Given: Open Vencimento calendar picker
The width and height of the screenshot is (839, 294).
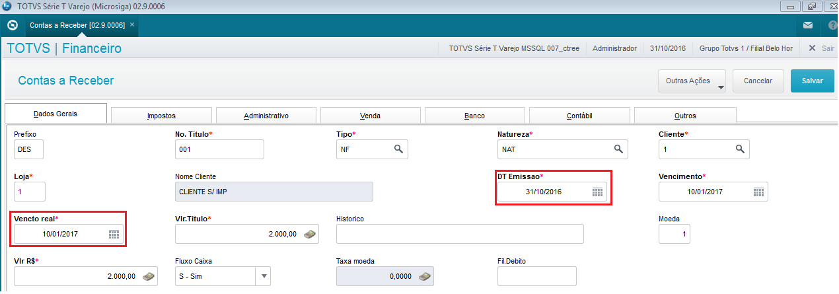Looking at the screenshot, I should click(x=759, y=192).
